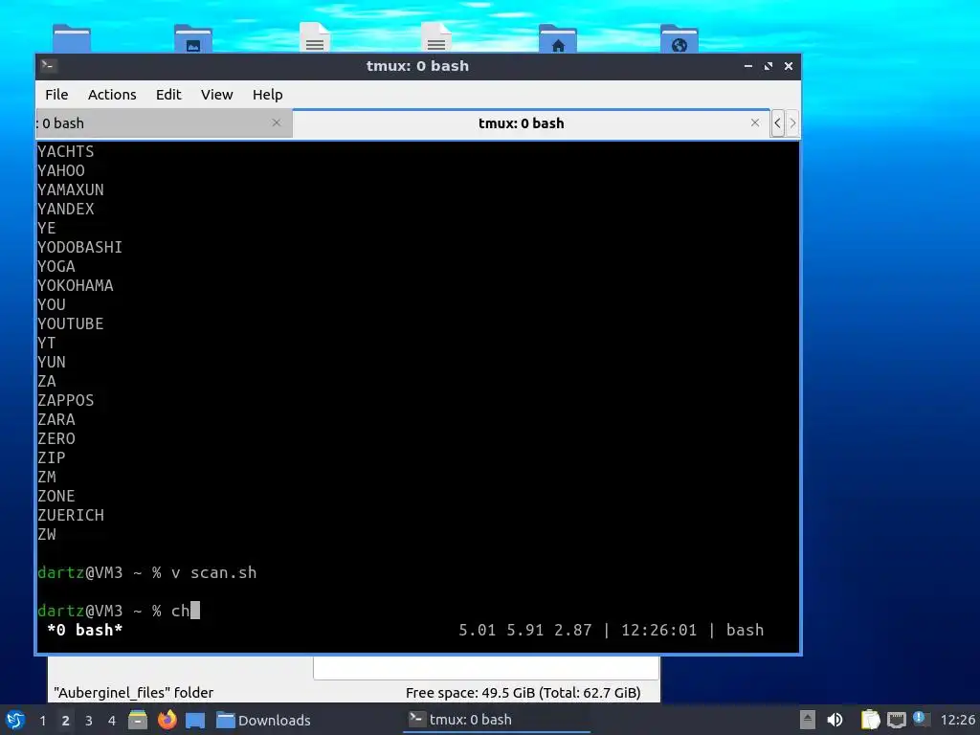Image resolution: width=980 pixels, height=735 pixels.
Task: Close the active 'tmux: 0 bash' tab
Action: [x=755, y=122]
